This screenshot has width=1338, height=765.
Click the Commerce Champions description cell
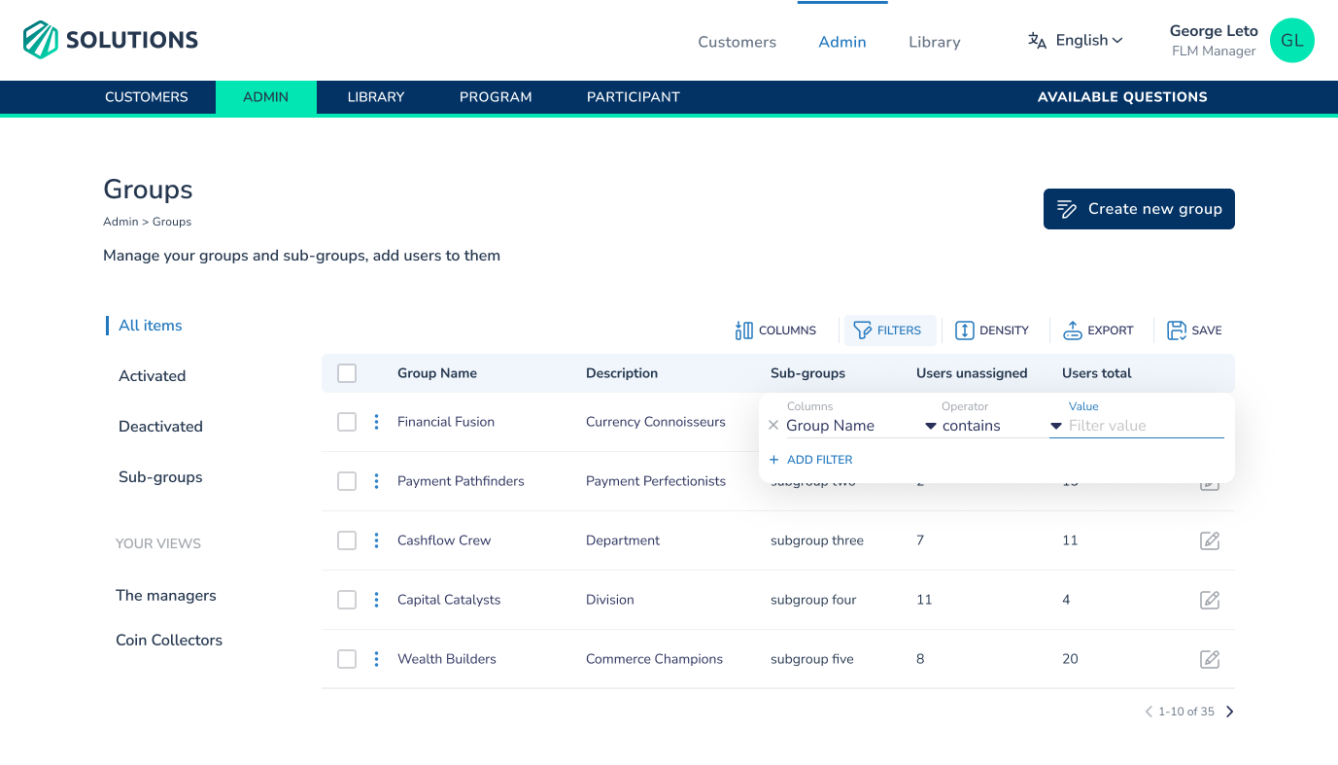pos(655,659)
